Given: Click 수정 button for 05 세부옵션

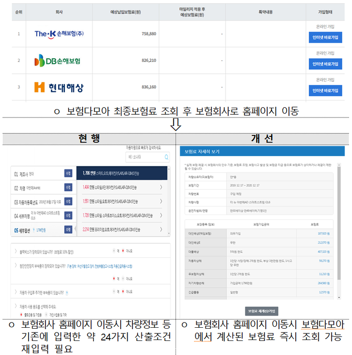Looking at the screenshot, I should coord(68,229).
